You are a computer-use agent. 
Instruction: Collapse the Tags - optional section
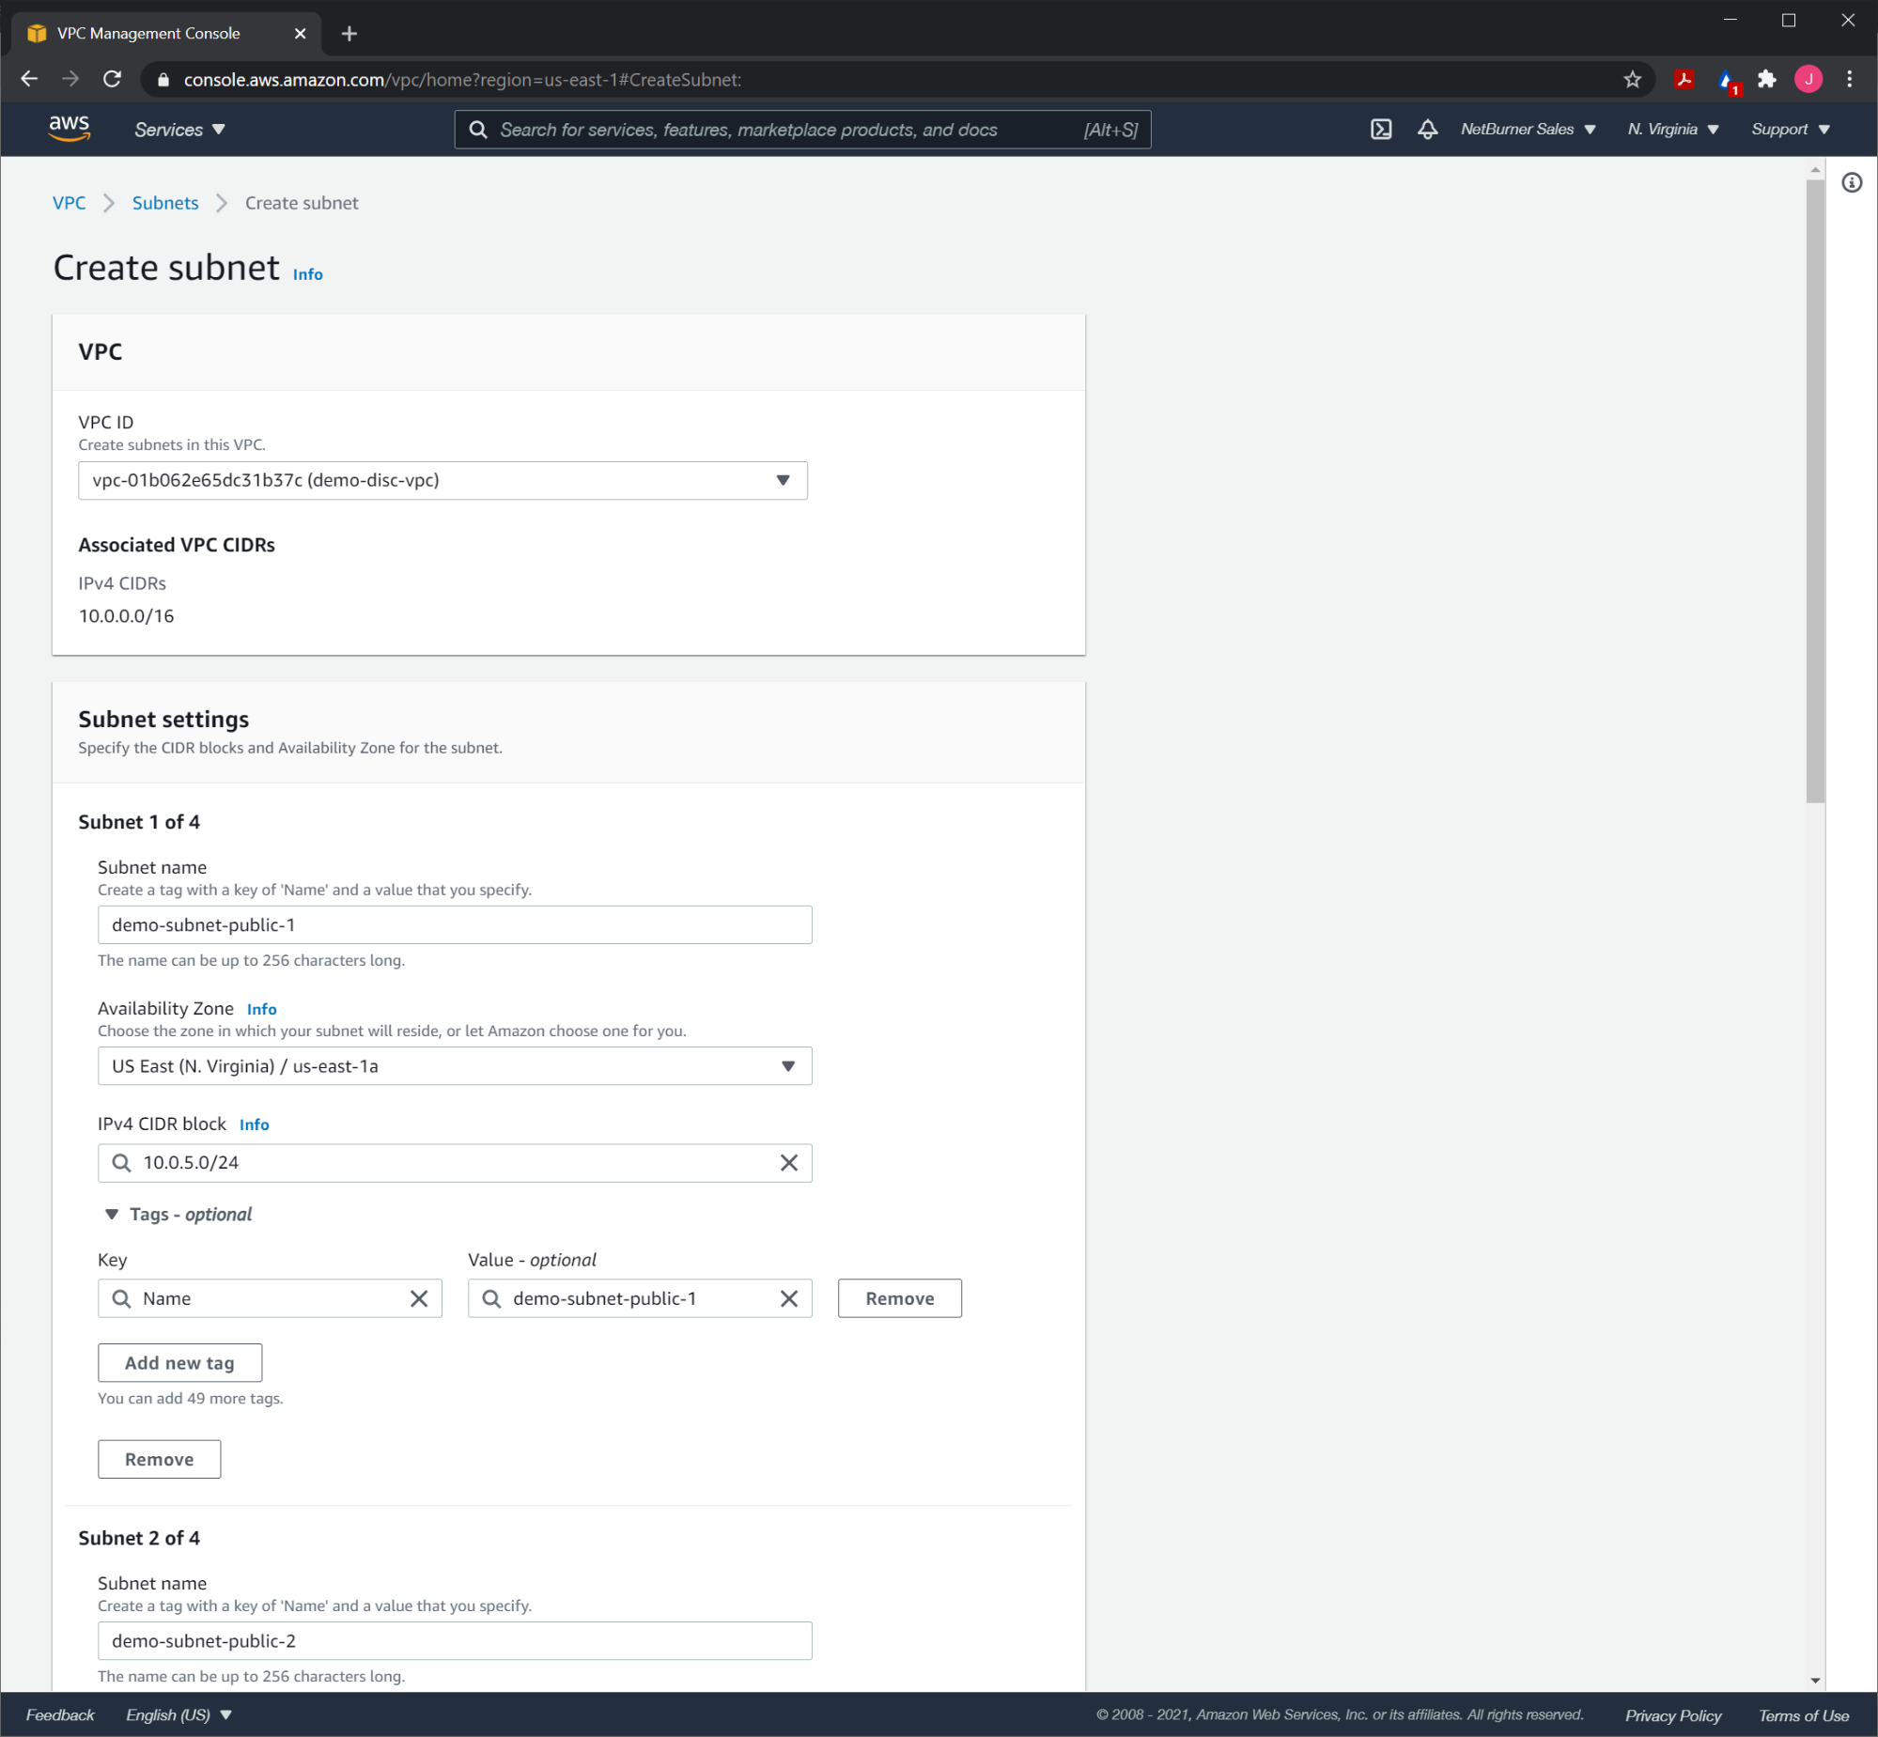[x=112, y=1215]
